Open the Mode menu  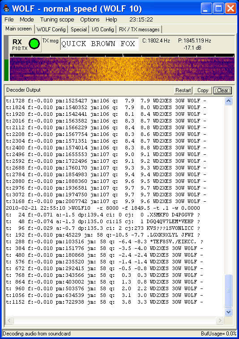tap(26, 20)
